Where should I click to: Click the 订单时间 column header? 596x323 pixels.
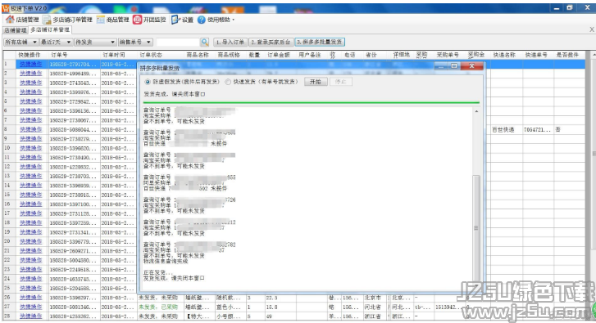tap(118, 55)
